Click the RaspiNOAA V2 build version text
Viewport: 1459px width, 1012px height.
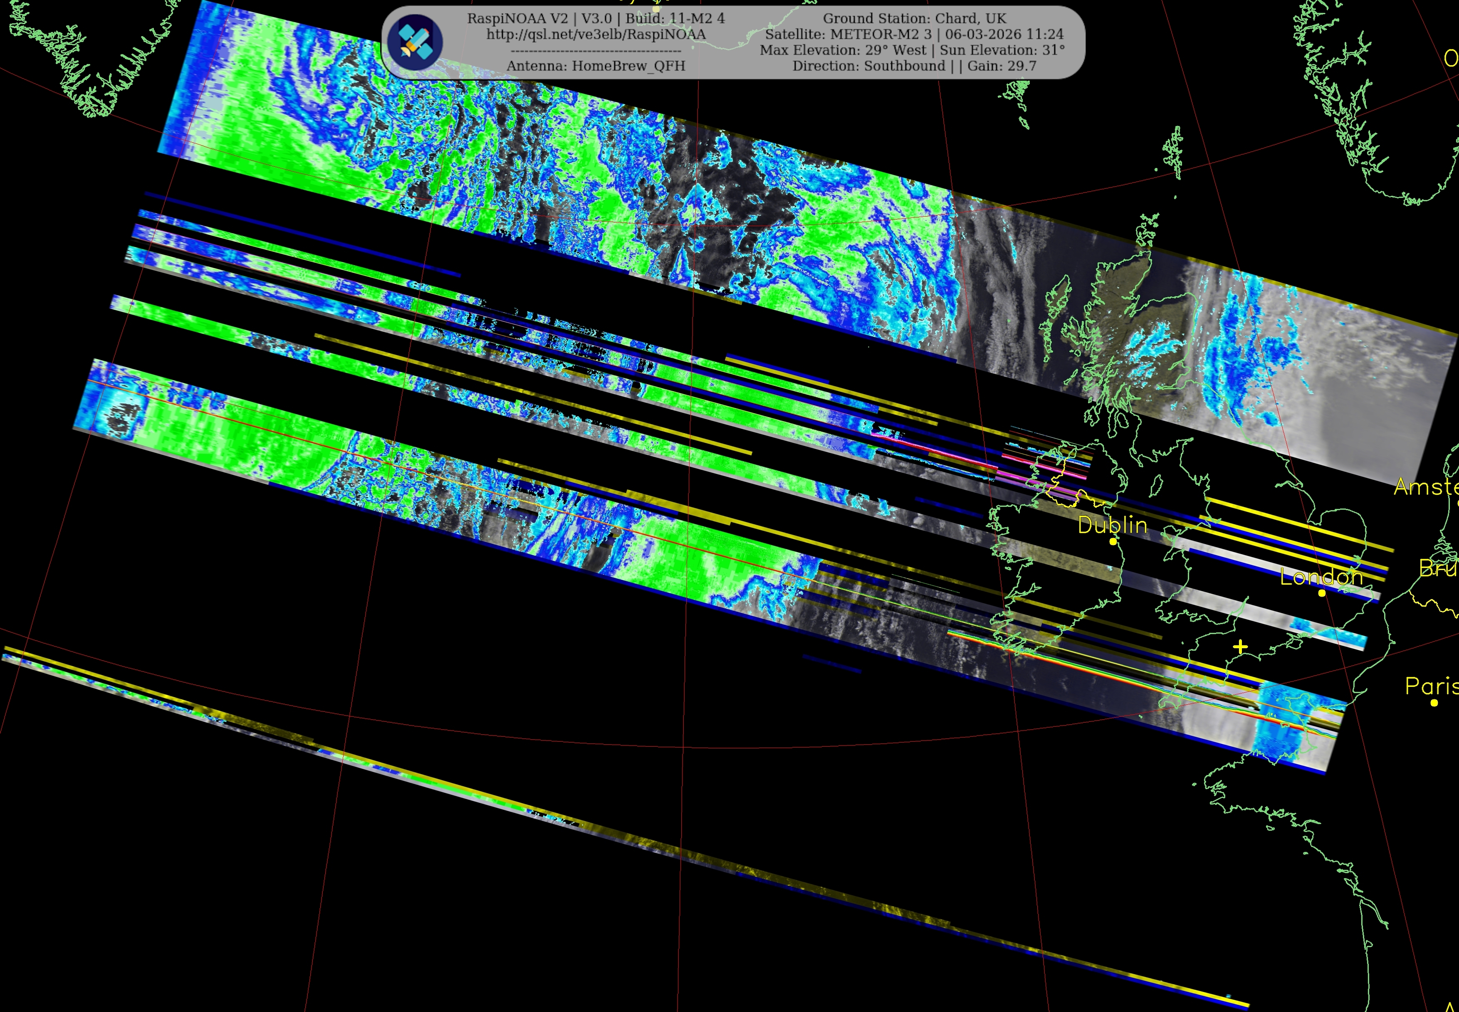596,18
